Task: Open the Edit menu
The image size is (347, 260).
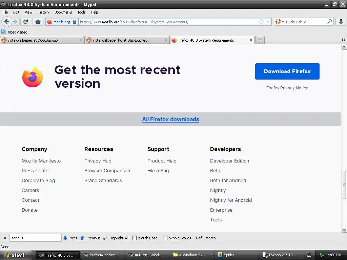Action: pos(16,12)
